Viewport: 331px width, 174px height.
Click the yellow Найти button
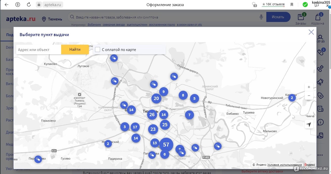coord(75,49)
